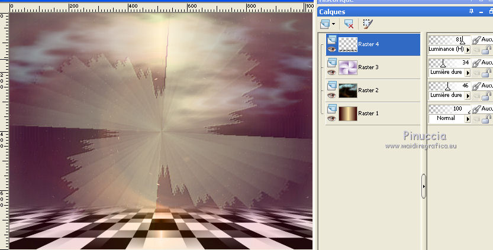Select the Raster 3 layer name

[x=369, y=67]
